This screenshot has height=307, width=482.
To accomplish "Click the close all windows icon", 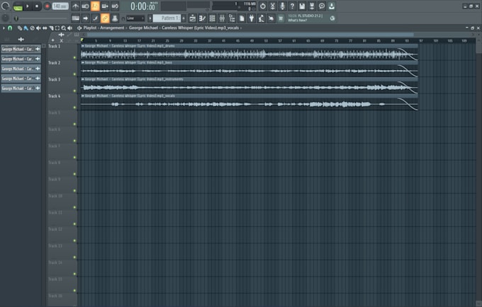I will click(x=271, y=18).
